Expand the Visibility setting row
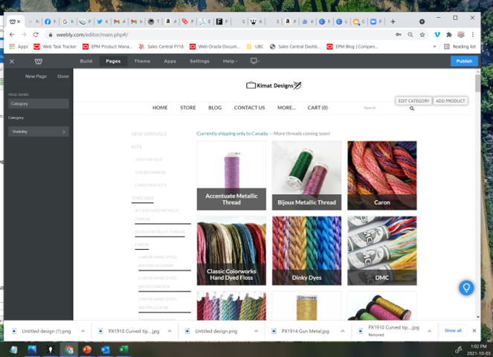 click(39, 132)
